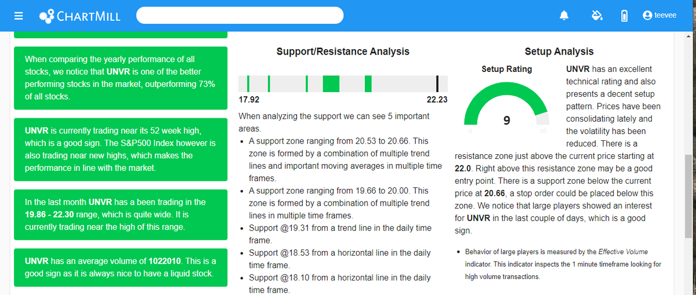Click the green card about 19.86 - 22.30 range
The width and height of the screenshot is (696, 295).
point(119,214)
